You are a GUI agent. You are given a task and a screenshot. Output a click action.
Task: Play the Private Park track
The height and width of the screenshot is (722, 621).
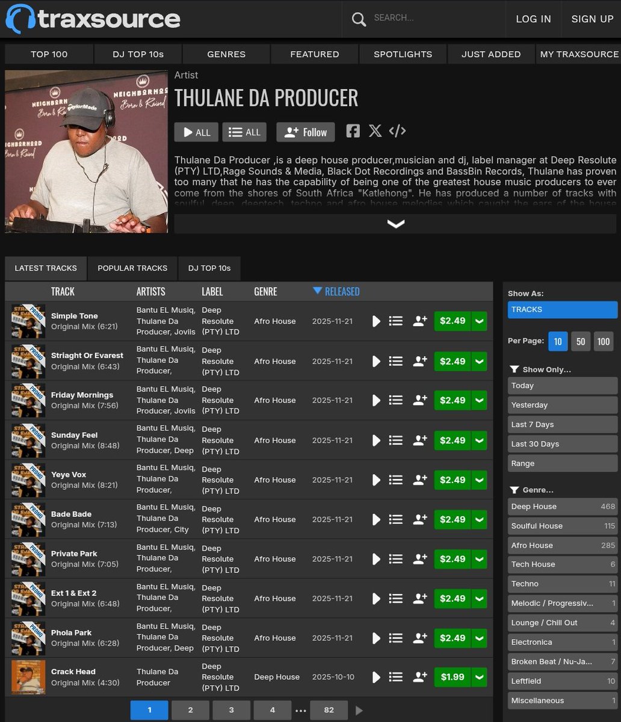376,559
